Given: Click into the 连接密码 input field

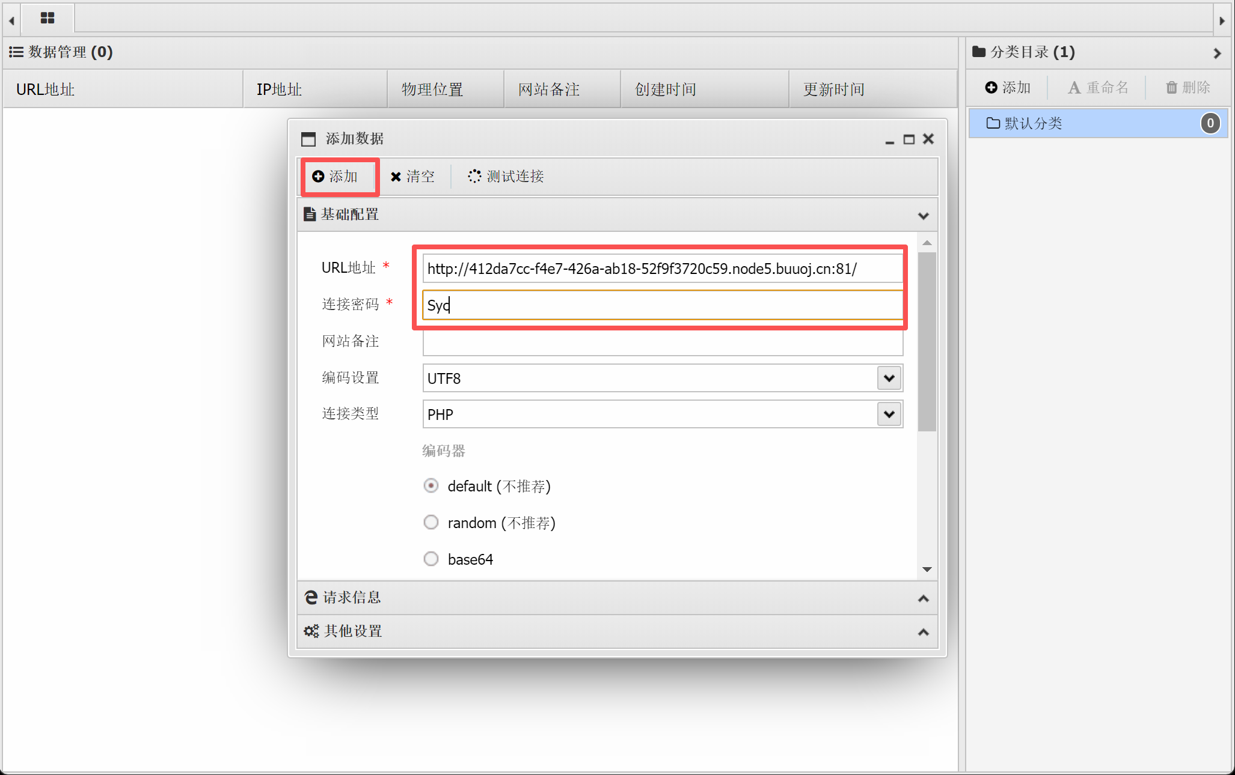Looking at the screenshot, I should click(663, 305).
